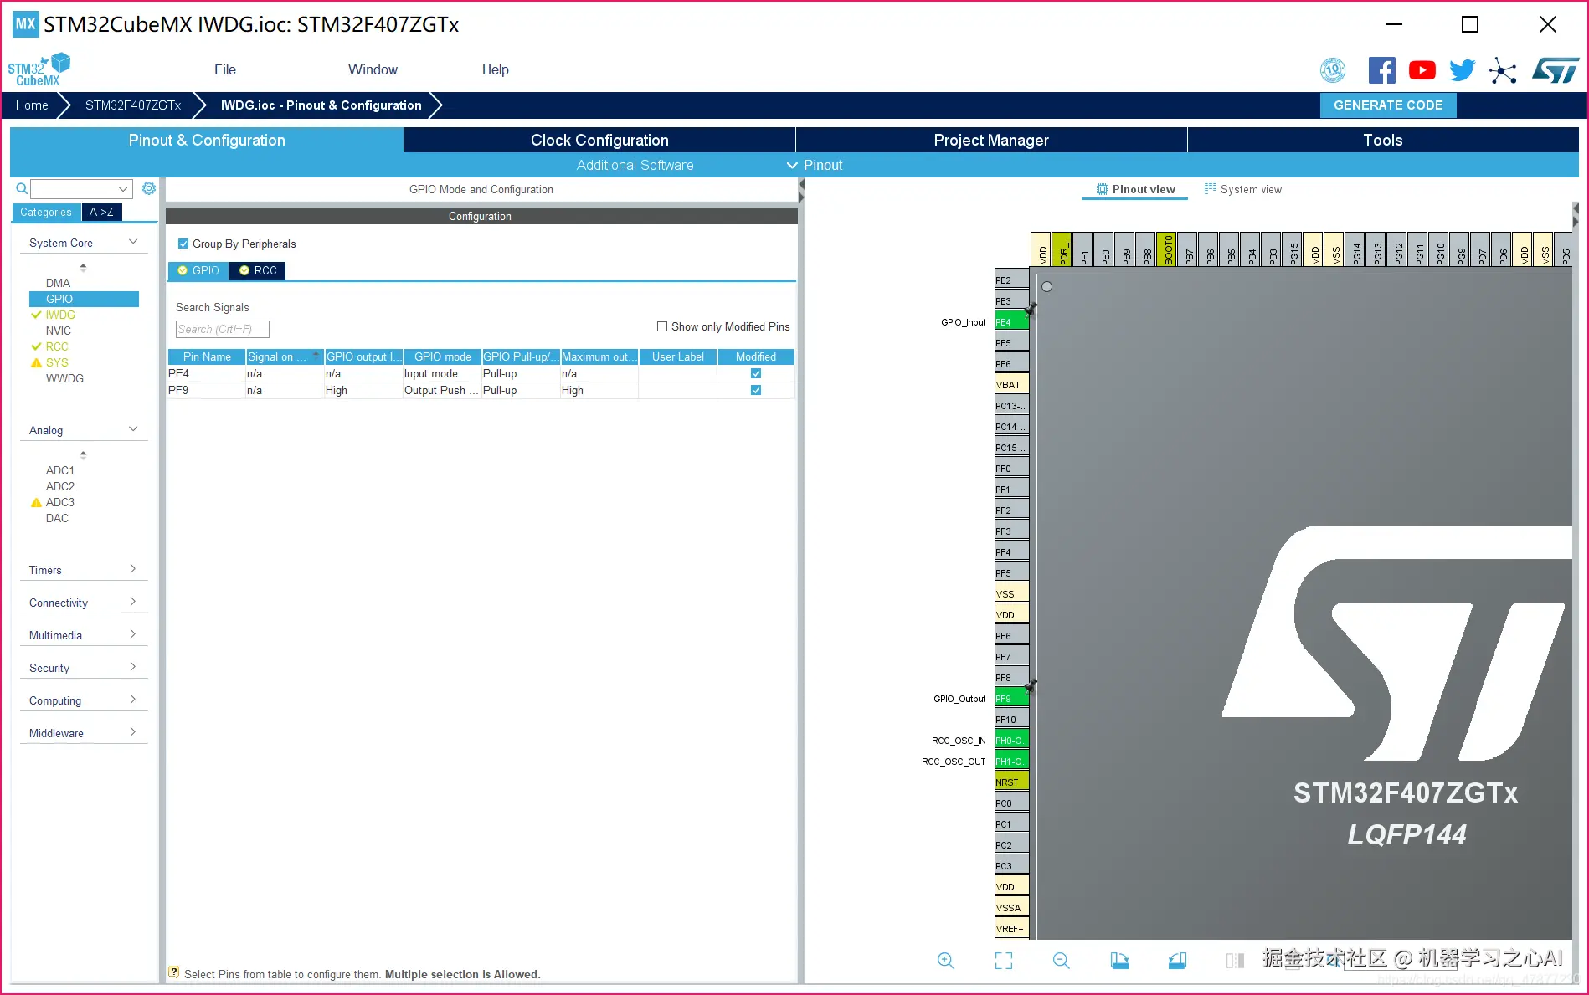Collapse the System Core category
This screenshot has width=1589, height=995.
[x=133, y=242]
